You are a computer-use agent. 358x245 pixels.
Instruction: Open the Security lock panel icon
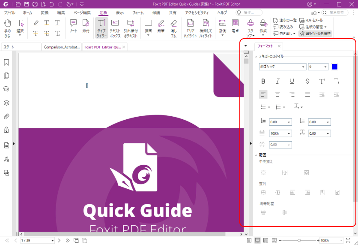[x=6, y=130]
